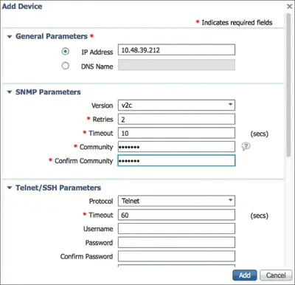Focus the Confirm Community field
The width and height of the screenshot is (295, 285).
pyautogui.click(x=176, y=160)
